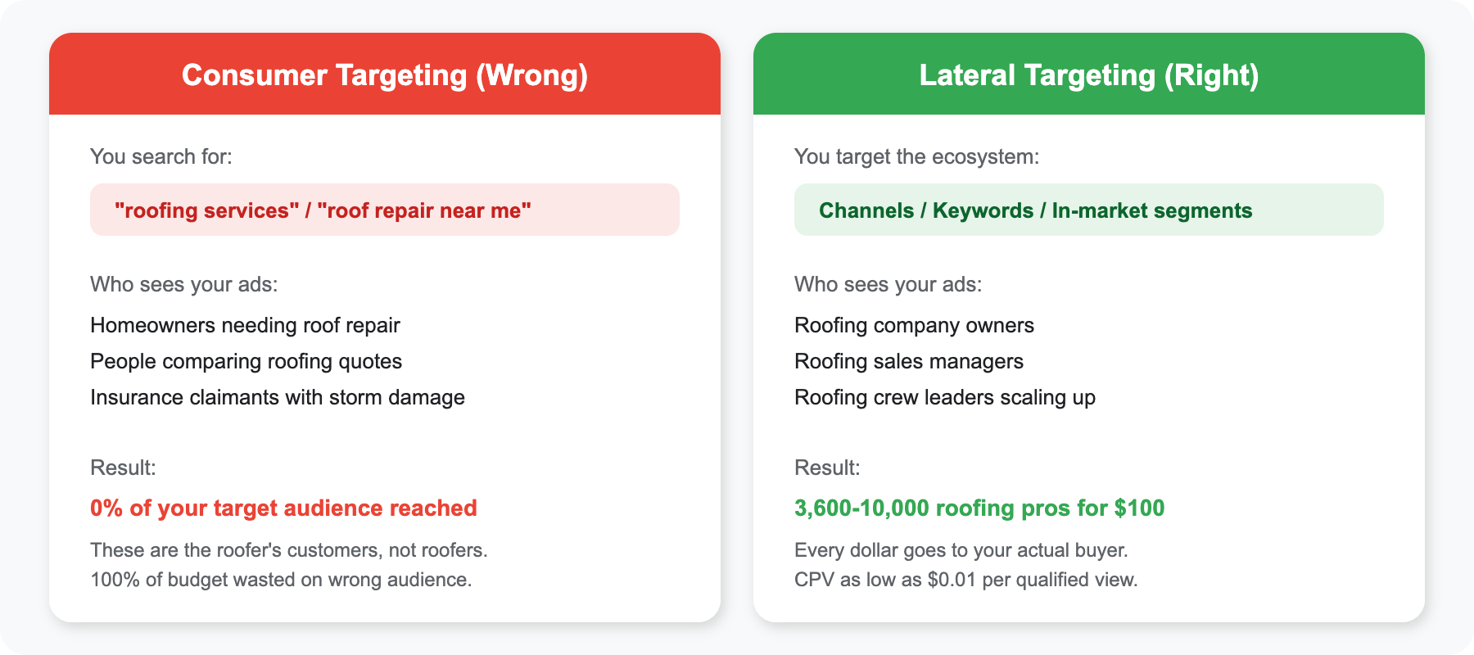Click "These are the roofer's customers" sentence
Screen dimensions: 1474x655
click(288, 550)
